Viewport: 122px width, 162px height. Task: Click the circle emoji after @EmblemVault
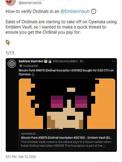[x=93, y=11]
